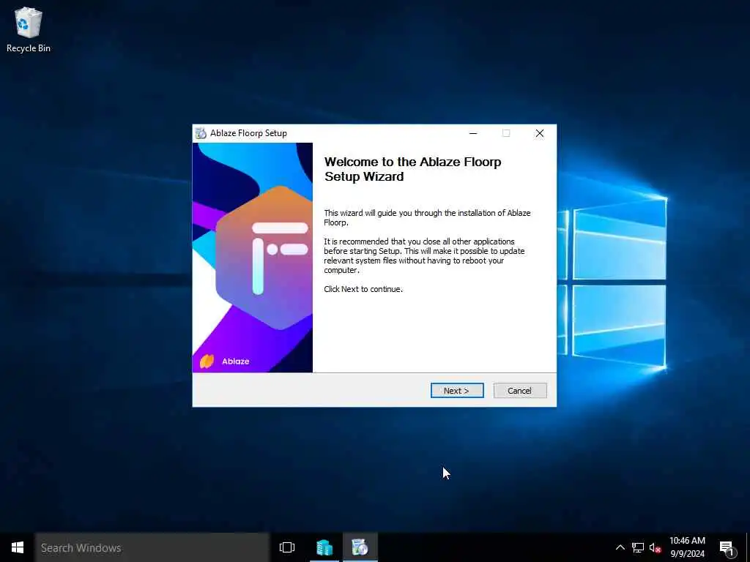Click the Ablaze brand logo in banner

click(224, 361)
